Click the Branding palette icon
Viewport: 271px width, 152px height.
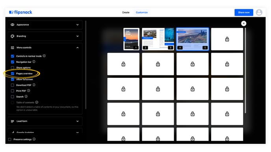click(x=13, y=36)
